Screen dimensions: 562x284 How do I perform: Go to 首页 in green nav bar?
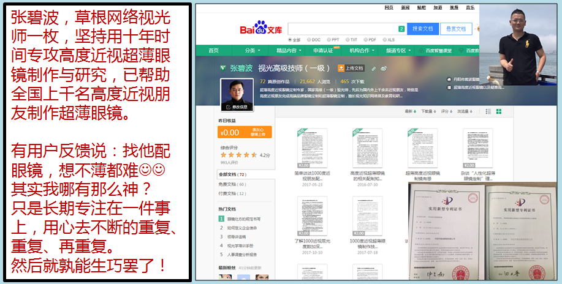click(x=214, y=51)
